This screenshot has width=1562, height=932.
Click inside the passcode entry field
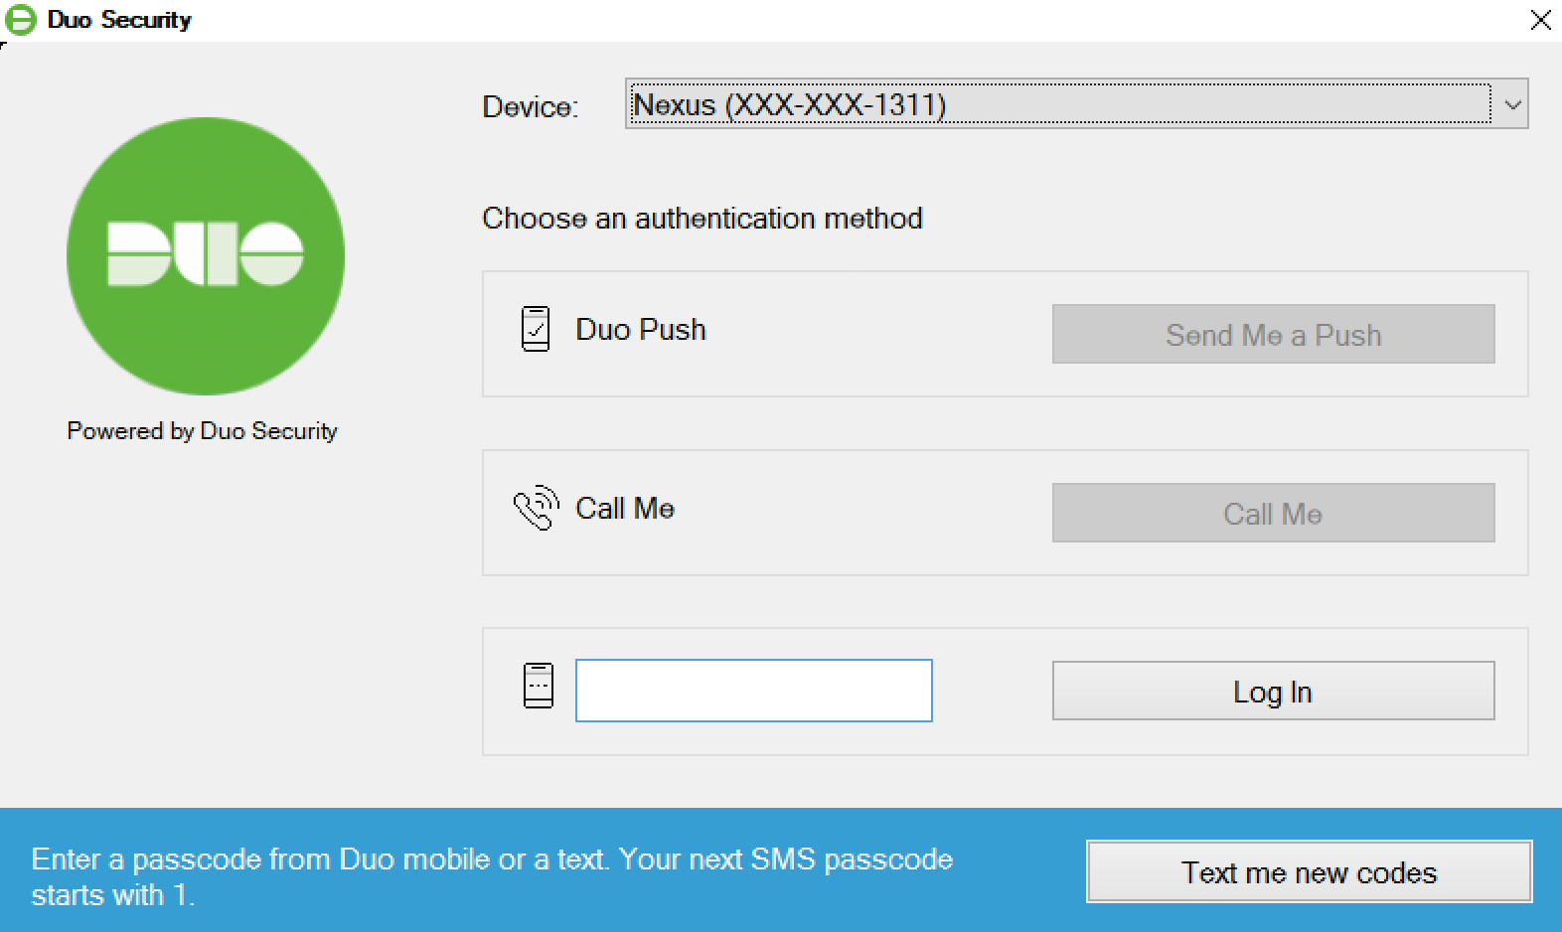(752, 690)
